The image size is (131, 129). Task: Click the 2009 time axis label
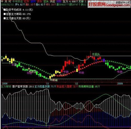[120, 83]
